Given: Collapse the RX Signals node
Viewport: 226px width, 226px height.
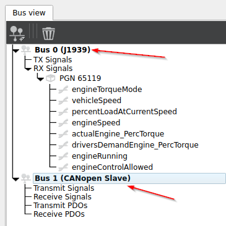Looking at the screenshot, I should (x=28, y=69).
